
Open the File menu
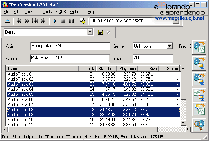(x=6, y=12)
